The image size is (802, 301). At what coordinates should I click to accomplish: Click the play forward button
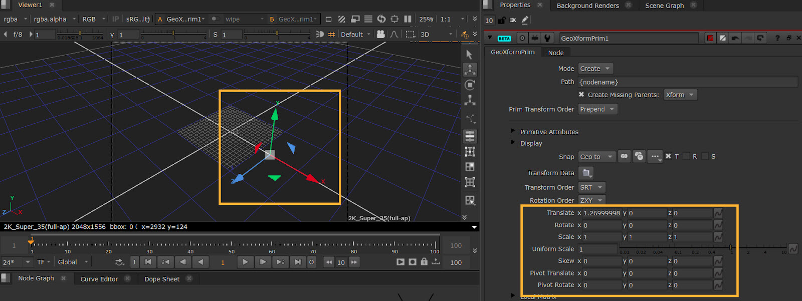click(245, 262)
